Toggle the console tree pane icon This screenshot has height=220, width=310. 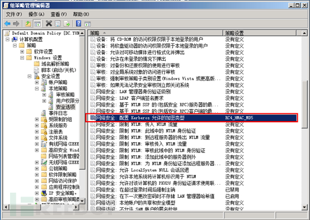coord(37,24)
